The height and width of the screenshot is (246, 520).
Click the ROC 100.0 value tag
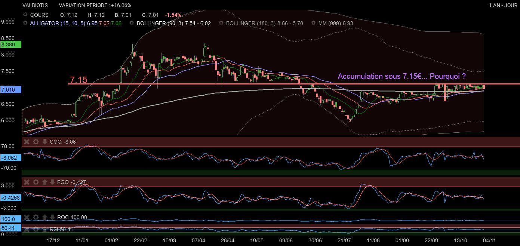[x=11, y=219]
